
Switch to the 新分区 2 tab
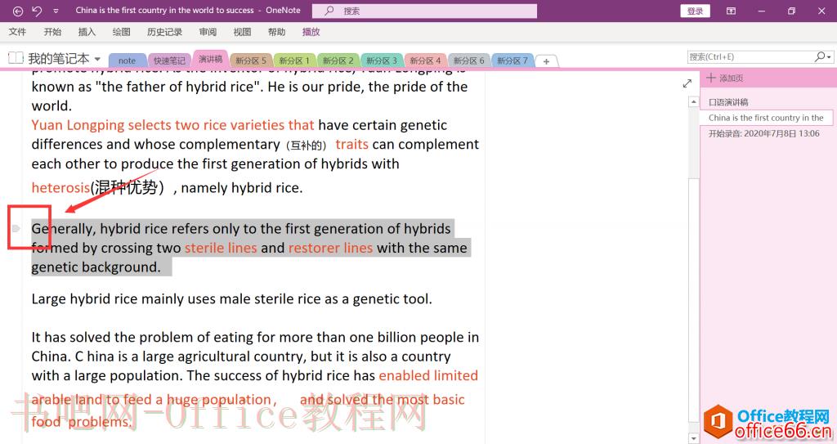(x=338, y=61)
